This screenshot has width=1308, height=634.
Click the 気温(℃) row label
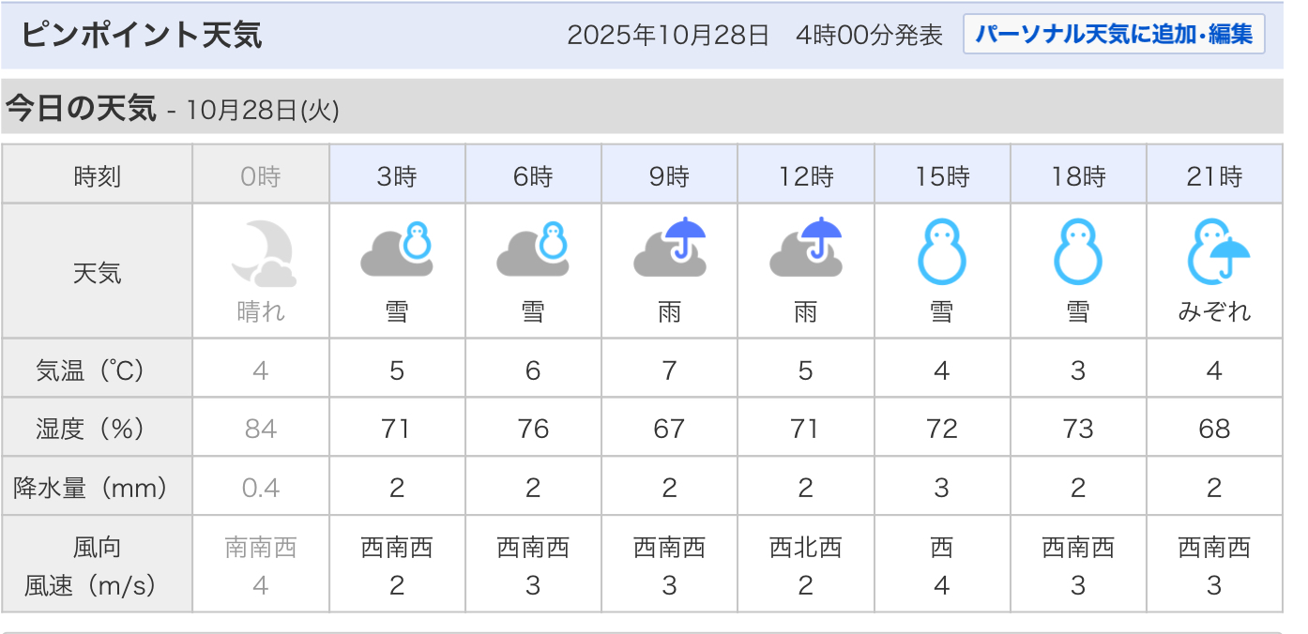(98, 370)
